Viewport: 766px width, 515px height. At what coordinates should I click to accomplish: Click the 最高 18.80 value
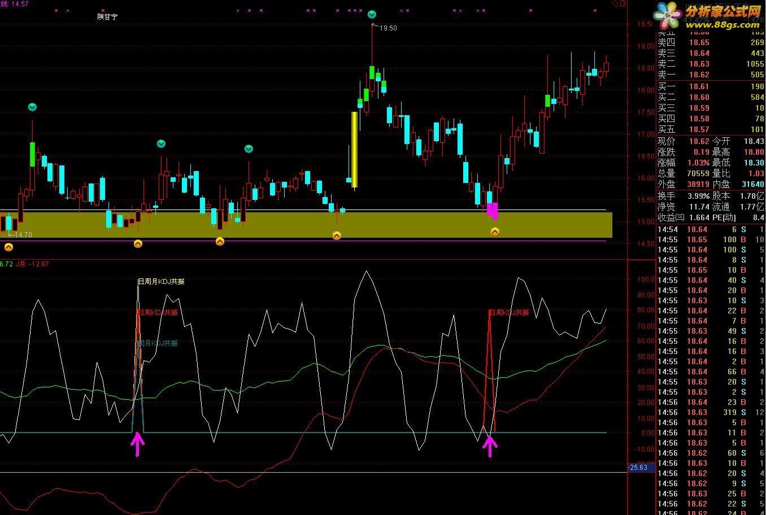click(754, 152)
